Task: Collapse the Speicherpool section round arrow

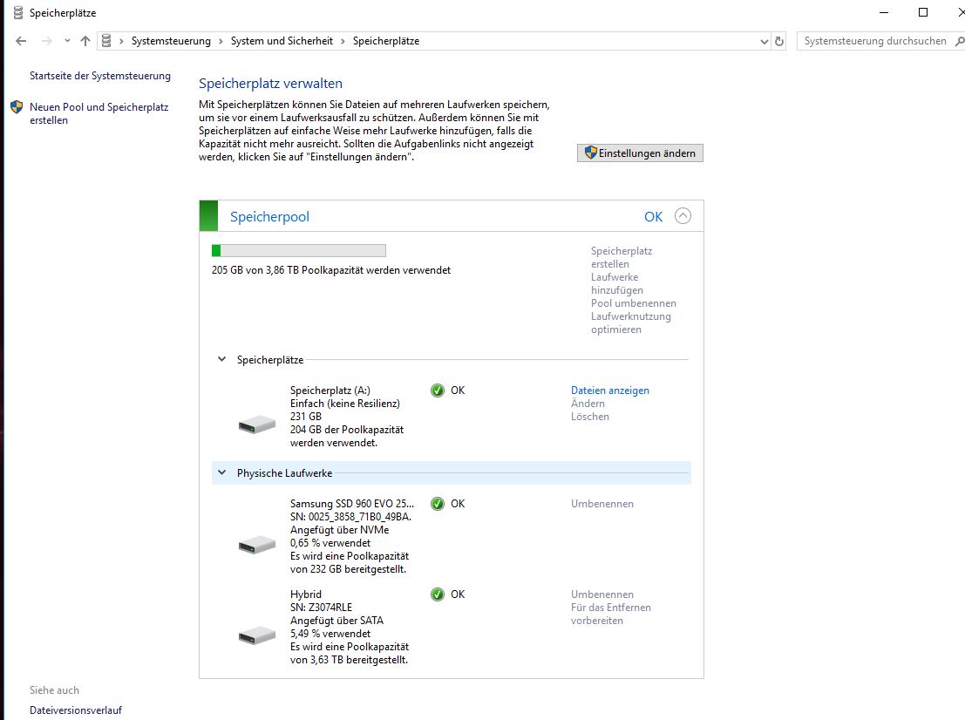Action: [x=683, y=216]
